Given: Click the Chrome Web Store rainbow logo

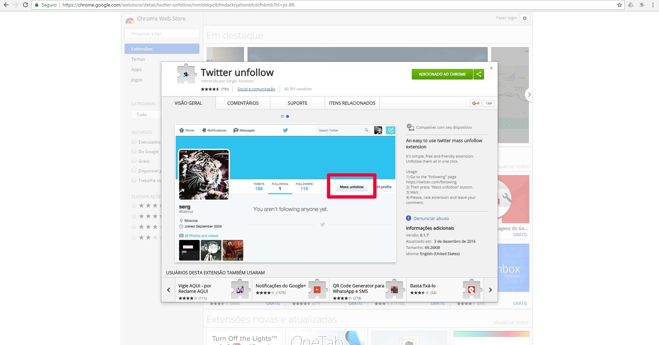Looking at the screenshot, I should [130, 20].
